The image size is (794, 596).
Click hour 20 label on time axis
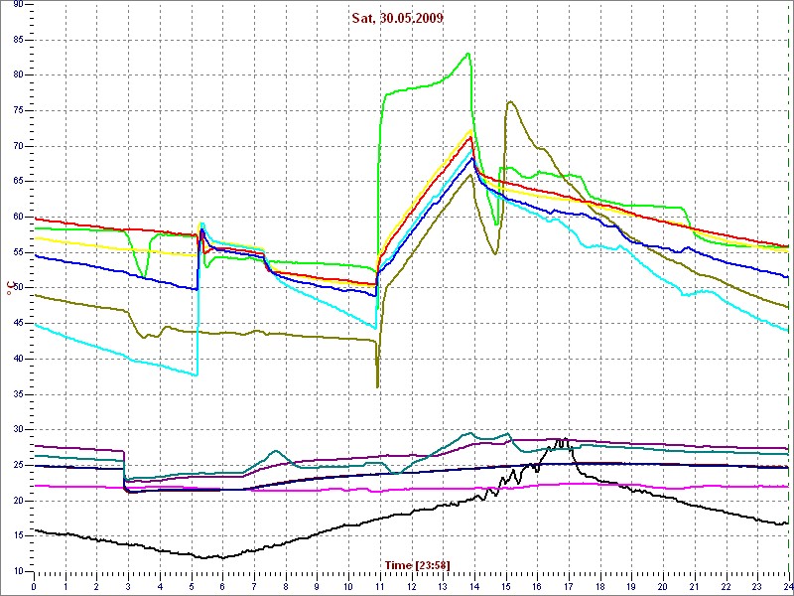coord(662,587)
